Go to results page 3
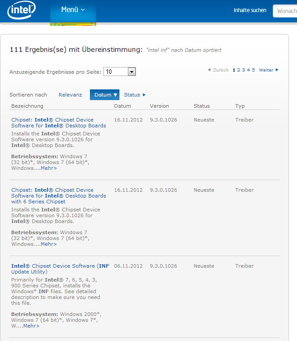Image resolution: width=297 pixels, height=341 pixels. [243, 70]
